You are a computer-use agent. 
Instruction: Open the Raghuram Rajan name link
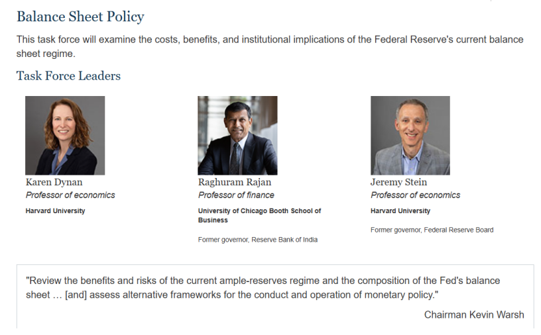tap(235, 182)
